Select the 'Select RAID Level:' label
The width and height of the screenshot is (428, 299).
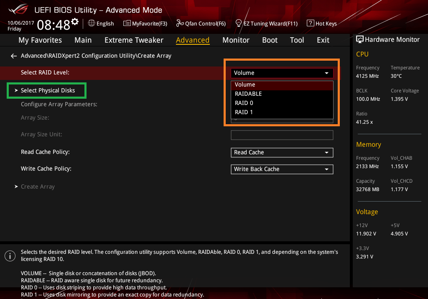[x=45, y=73]
